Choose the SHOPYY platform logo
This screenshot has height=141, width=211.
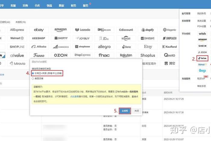click(x=61, y=38)
